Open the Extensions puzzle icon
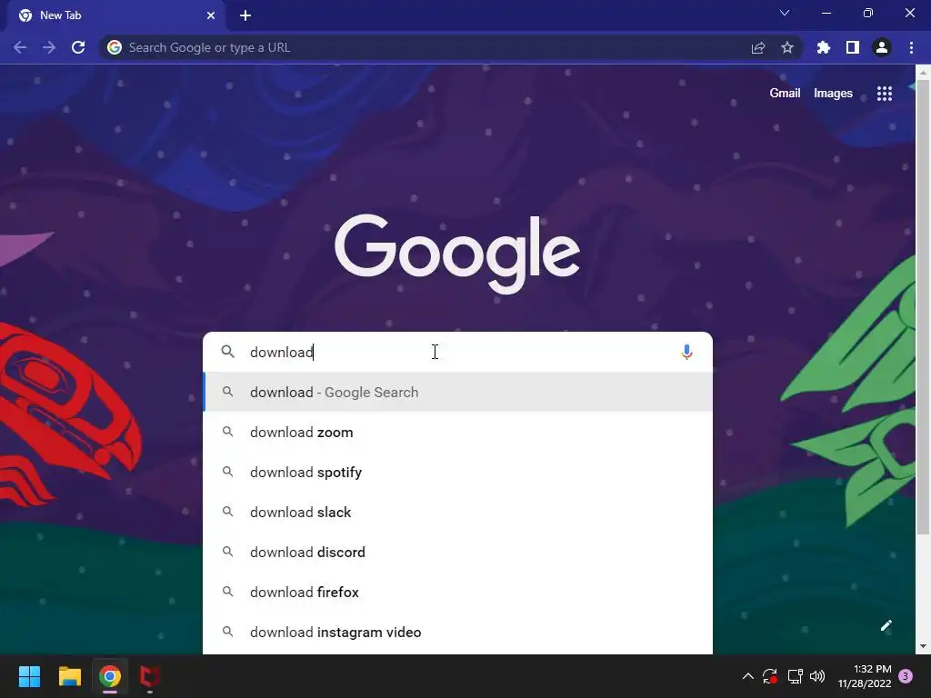Screen dimensions: 931x698 pos(823,47)
